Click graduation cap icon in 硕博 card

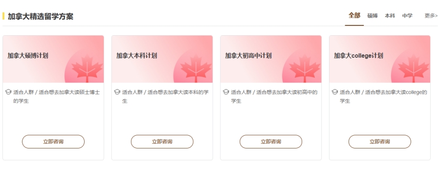point(8,92)
